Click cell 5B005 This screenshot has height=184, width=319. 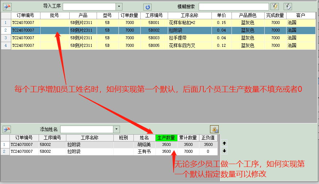click(x=154, y=45)
